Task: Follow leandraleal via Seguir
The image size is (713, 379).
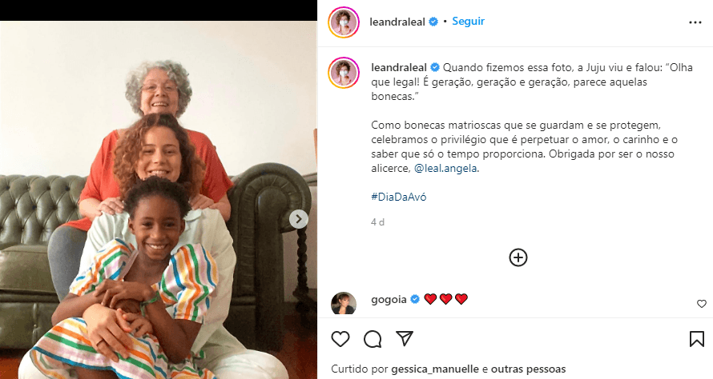Action: coord(468,22)
